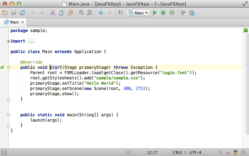Open Replace with the magnifier-A icon
Screen dimensions: 249x156
click(x=90, y=13)
